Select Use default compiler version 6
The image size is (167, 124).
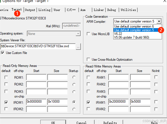[x=138, y=26]
